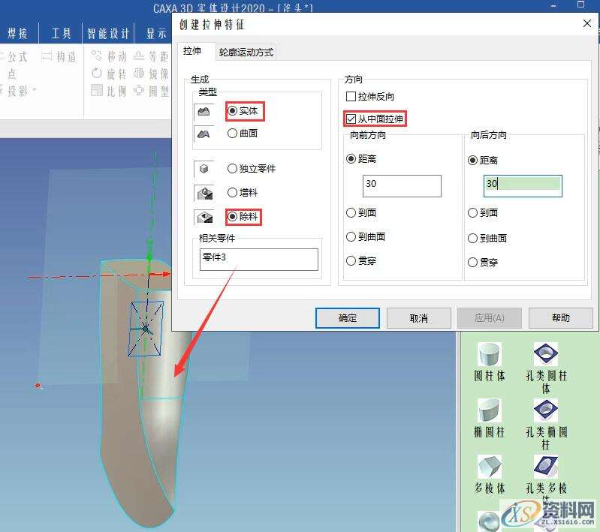Open the 显示 ribbon tab
600x532 pixels.
(156, 34)
